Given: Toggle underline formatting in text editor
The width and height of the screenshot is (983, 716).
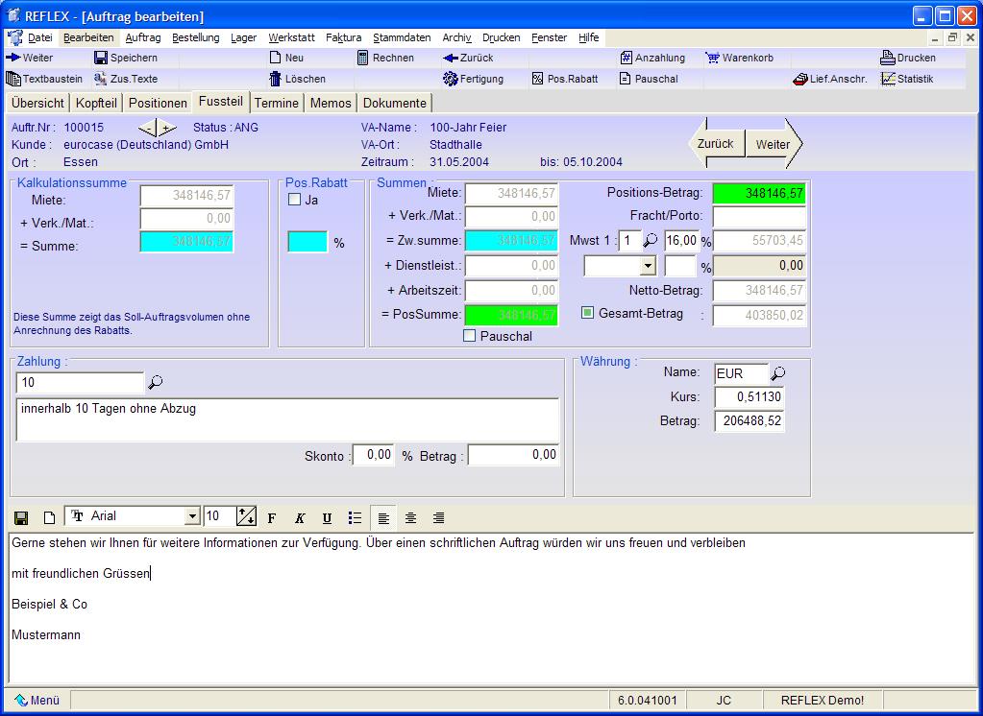Looking at the screenshot, I should click(x=327, y=518).
